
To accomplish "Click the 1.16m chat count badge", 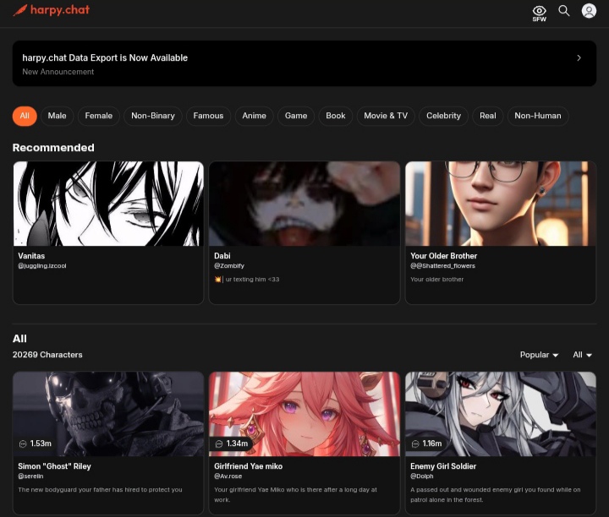I will (428, 444).
